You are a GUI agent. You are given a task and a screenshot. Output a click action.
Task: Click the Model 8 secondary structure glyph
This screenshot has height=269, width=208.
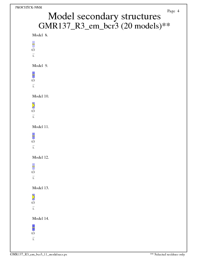[x=33, y=44]
